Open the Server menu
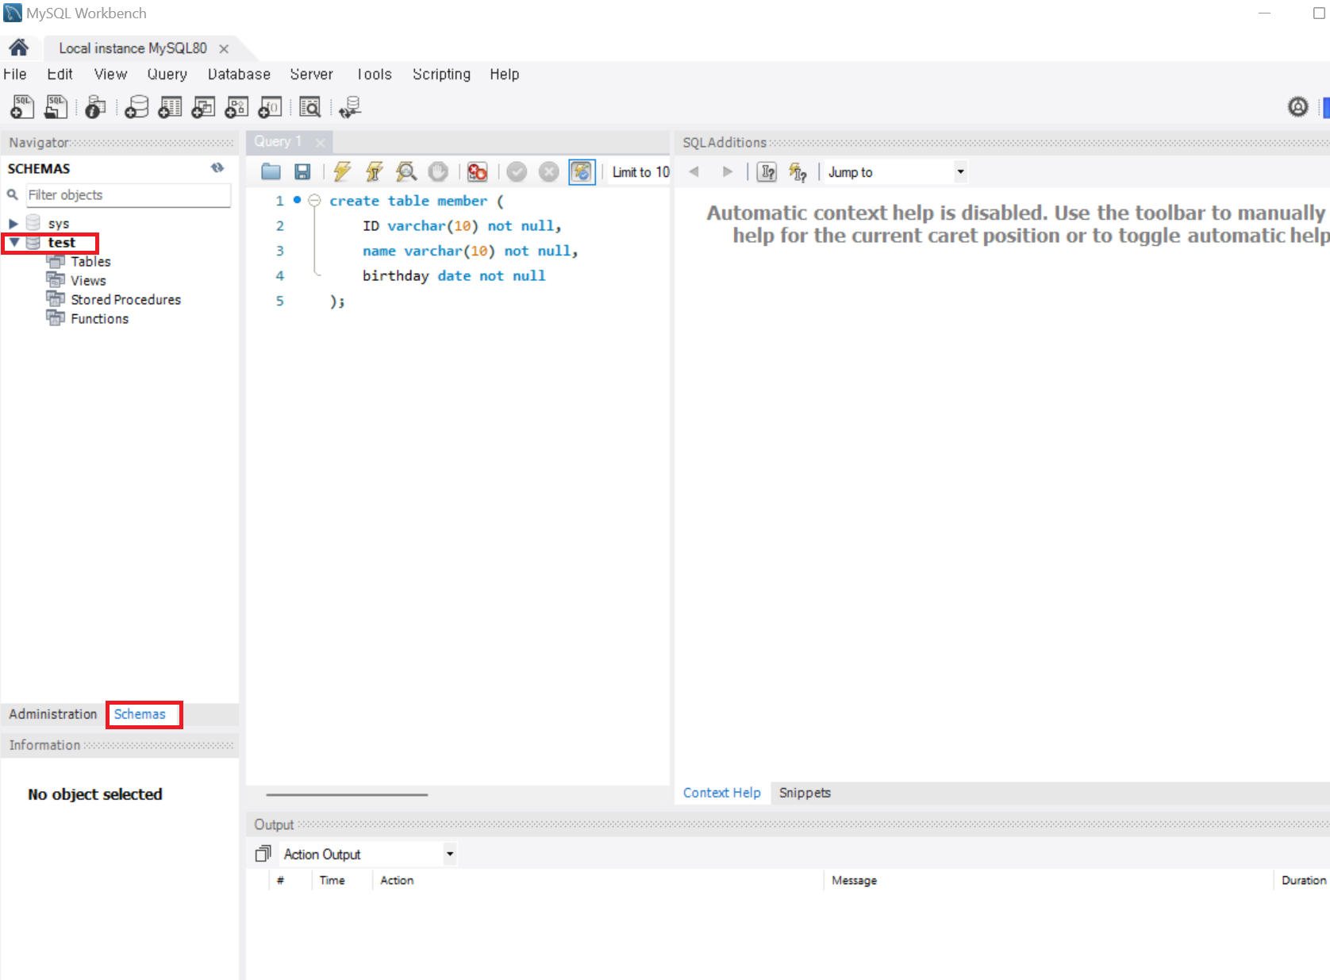The height and width of the screenshot is (980, 1330). (x=311, y=74)
